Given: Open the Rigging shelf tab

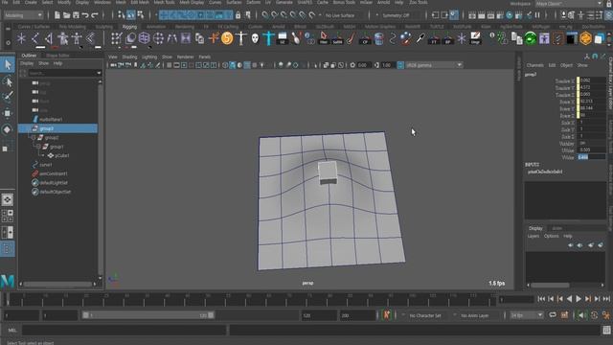Looking at the screenshot, I should pos(129,27).
